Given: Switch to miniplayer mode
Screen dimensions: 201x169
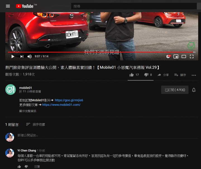Looking at the screenshot, I should 176,57.
